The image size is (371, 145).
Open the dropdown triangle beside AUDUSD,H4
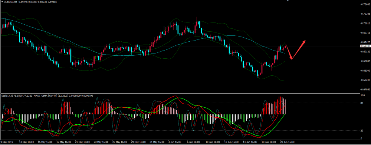(2, 1)
